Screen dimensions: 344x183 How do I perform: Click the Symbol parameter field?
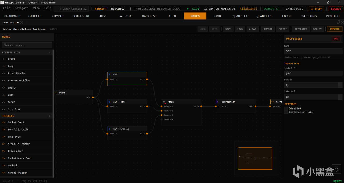click(x=313, y=73)
